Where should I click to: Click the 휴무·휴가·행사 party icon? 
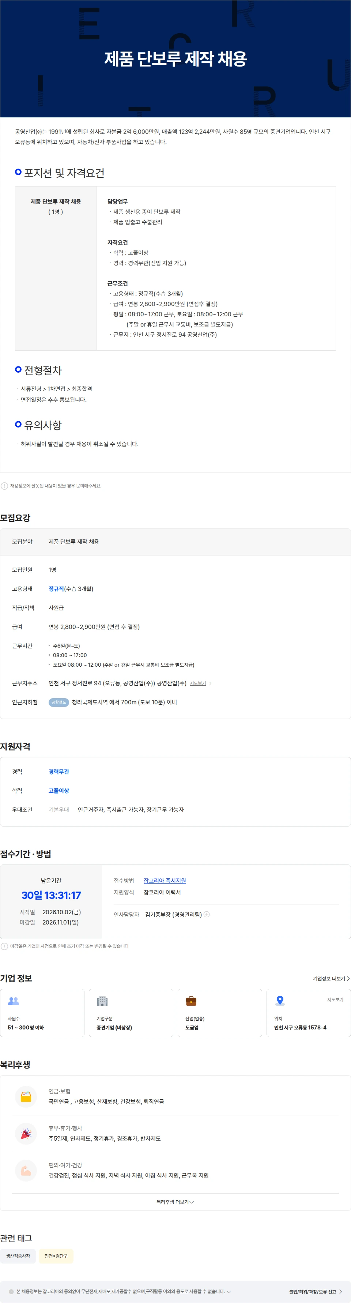26,1133
